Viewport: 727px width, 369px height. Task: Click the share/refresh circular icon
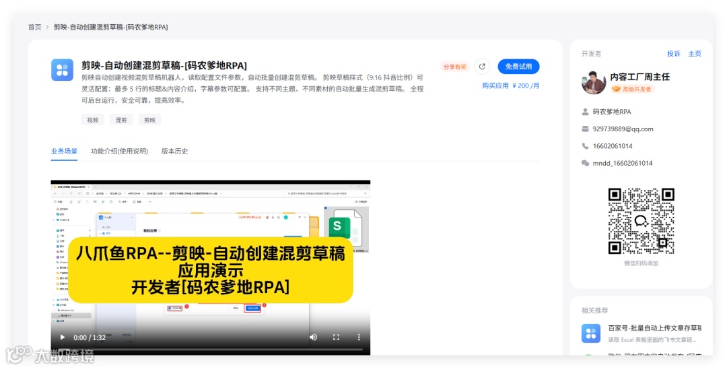(x=482, y=66)
